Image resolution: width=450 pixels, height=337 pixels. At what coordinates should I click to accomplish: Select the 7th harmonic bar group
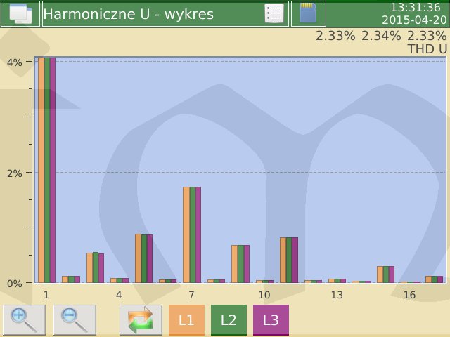(x=191, y=234)
